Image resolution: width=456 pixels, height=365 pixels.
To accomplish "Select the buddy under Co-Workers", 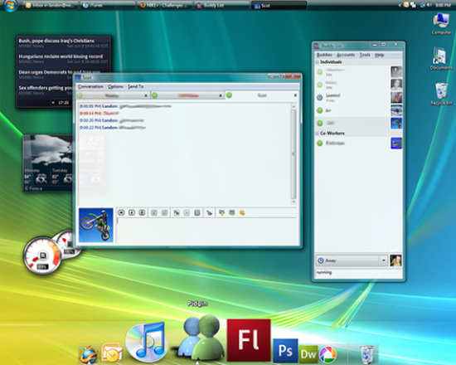I will coord(358,143).
